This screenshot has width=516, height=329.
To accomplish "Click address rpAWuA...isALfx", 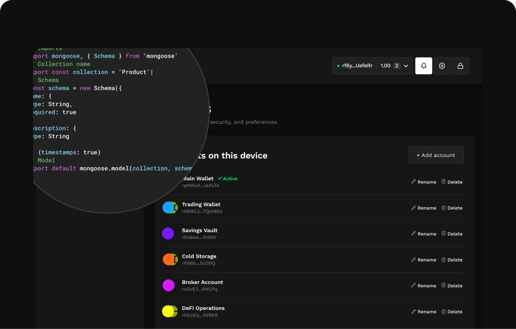I will point(200,186).
